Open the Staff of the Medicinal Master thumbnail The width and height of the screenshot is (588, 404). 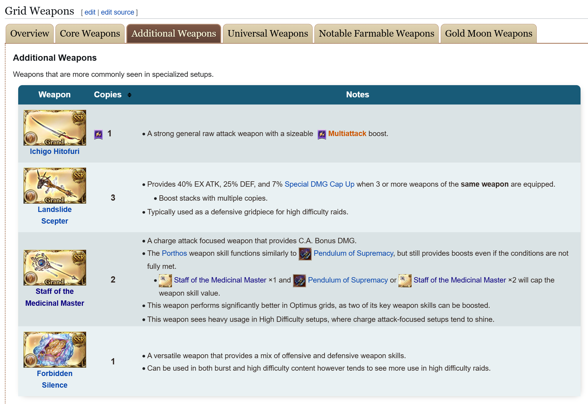point(55,268)
